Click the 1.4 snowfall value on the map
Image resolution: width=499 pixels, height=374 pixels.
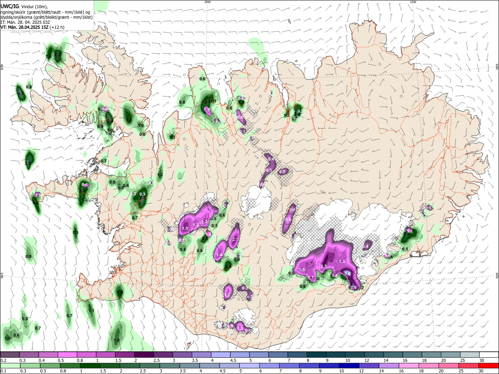point(219,255)
